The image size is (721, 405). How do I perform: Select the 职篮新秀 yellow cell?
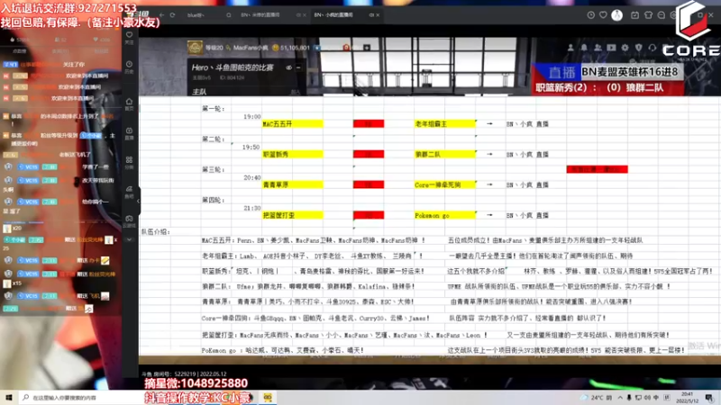(x=292, y=154)
